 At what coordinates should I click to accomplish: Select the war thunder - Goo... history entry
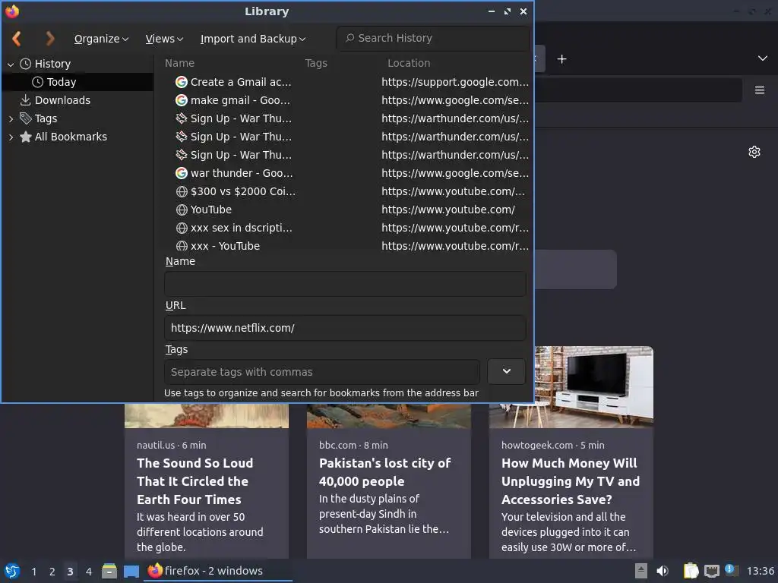pyautogui.click(x=242, y=174)
